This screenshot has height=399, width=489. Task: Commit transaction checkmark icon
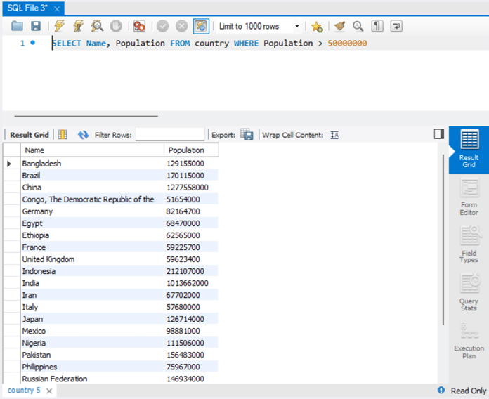click(x=162, y=26)
